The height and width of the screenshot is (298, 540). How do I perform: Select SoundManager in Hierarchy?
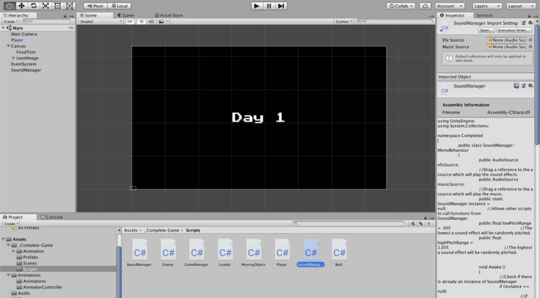click(26, 70)
